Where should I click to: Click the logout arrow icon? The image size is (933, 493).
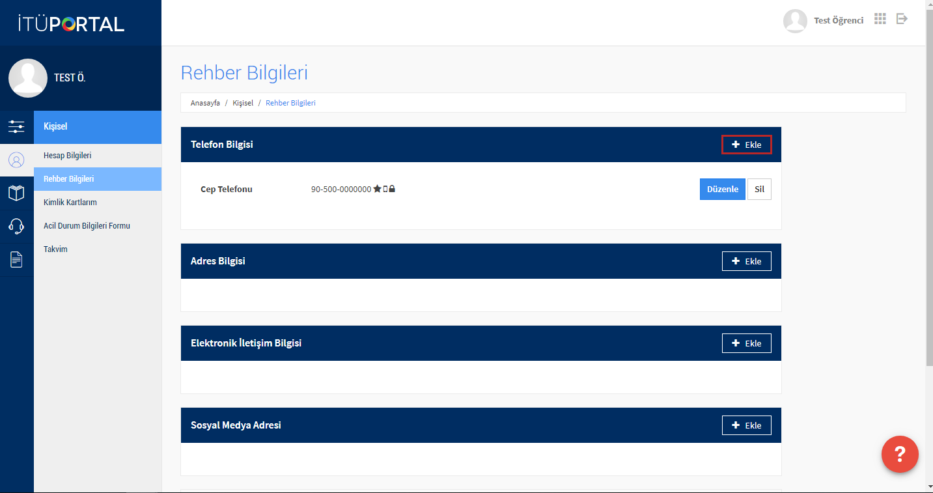902,19
